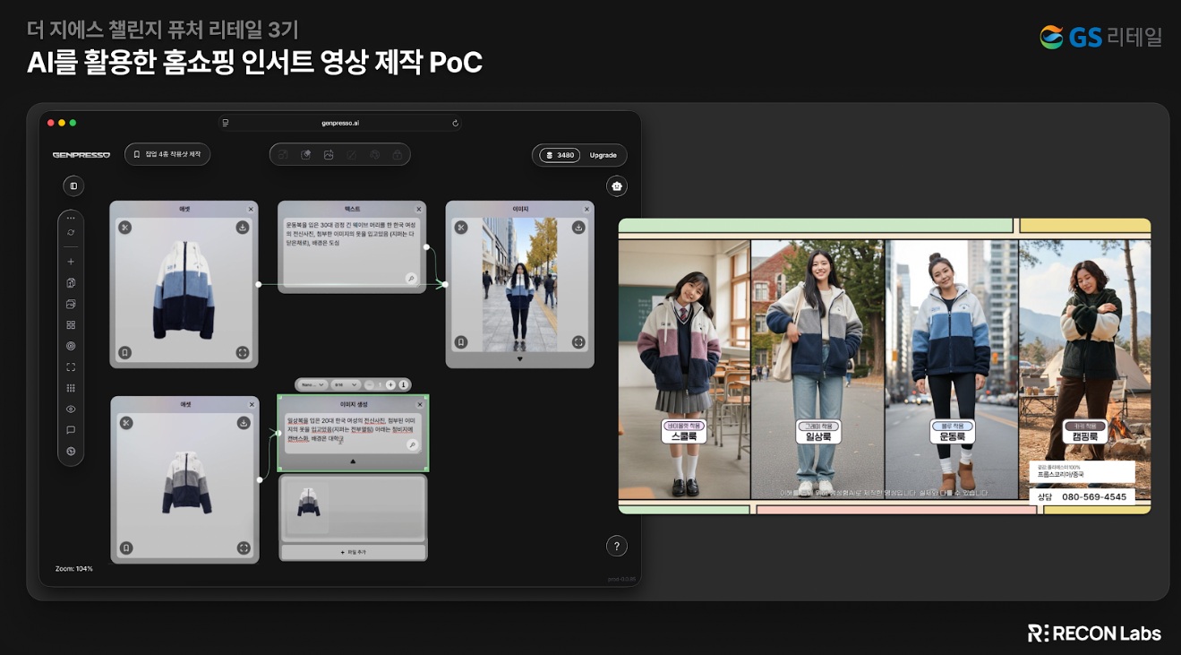
Task: Download the generated street image
Action: [578, 228]
